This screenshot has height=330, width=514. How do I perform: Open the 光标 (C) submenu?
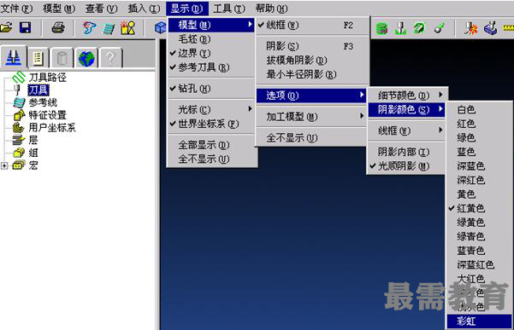click(x=211, y=110)
